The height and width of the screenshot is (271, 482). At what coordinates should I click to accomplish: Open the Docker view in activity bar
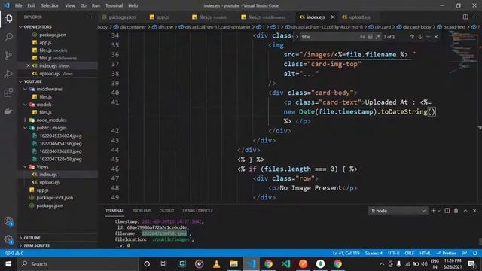pyautogui.click(x=8, y=111)
